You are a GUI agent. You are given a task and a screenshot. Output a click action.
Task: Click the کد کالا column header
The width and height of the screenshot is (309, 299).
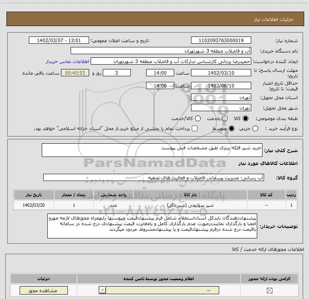(266, 195)
